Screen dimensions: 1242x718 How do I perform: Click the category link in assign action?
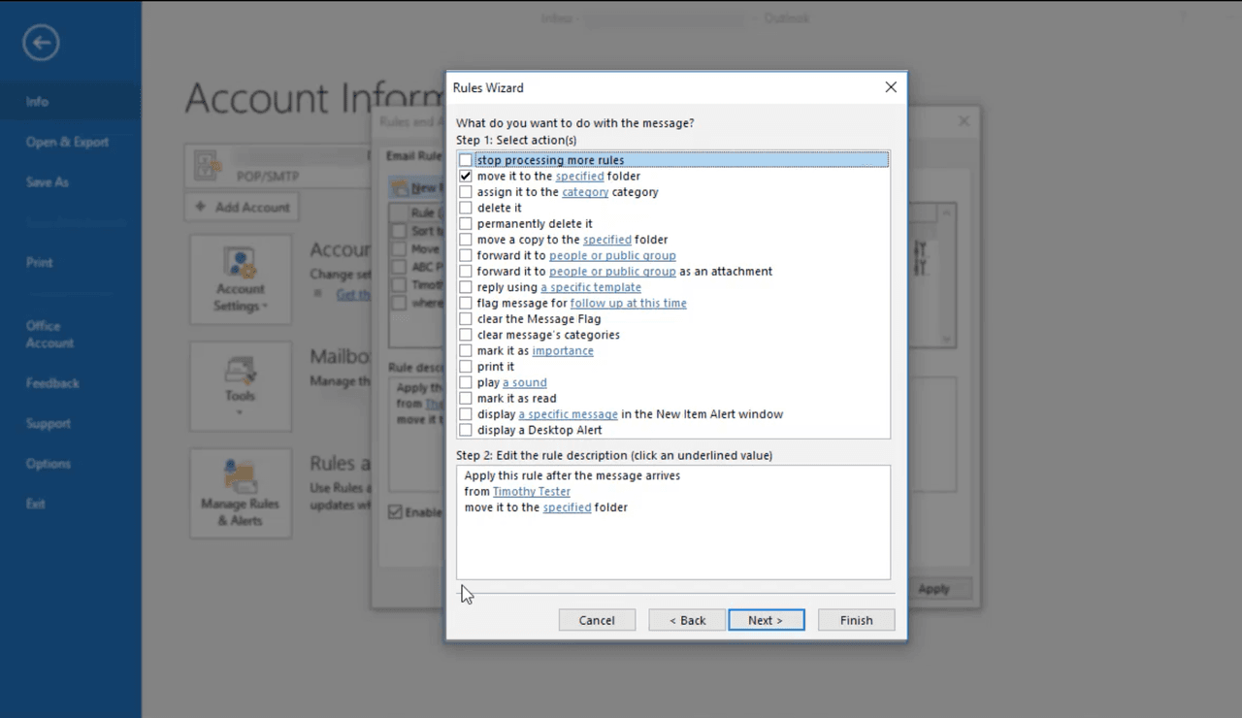tap(585, 192)
